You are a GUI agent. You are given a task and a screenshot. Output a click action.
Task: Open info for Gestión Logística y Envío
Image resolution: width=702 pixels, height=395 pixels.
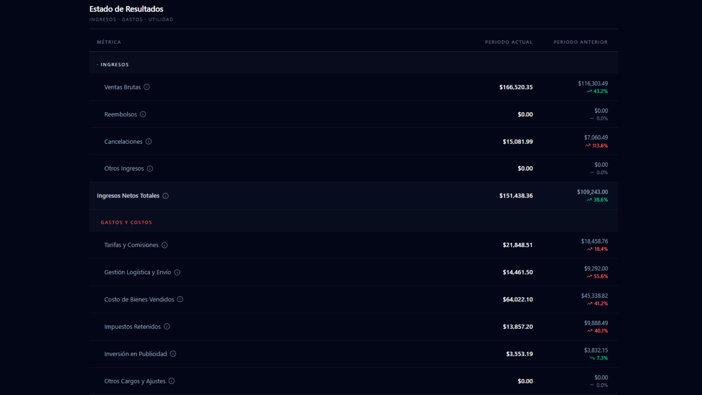point(177,272)
